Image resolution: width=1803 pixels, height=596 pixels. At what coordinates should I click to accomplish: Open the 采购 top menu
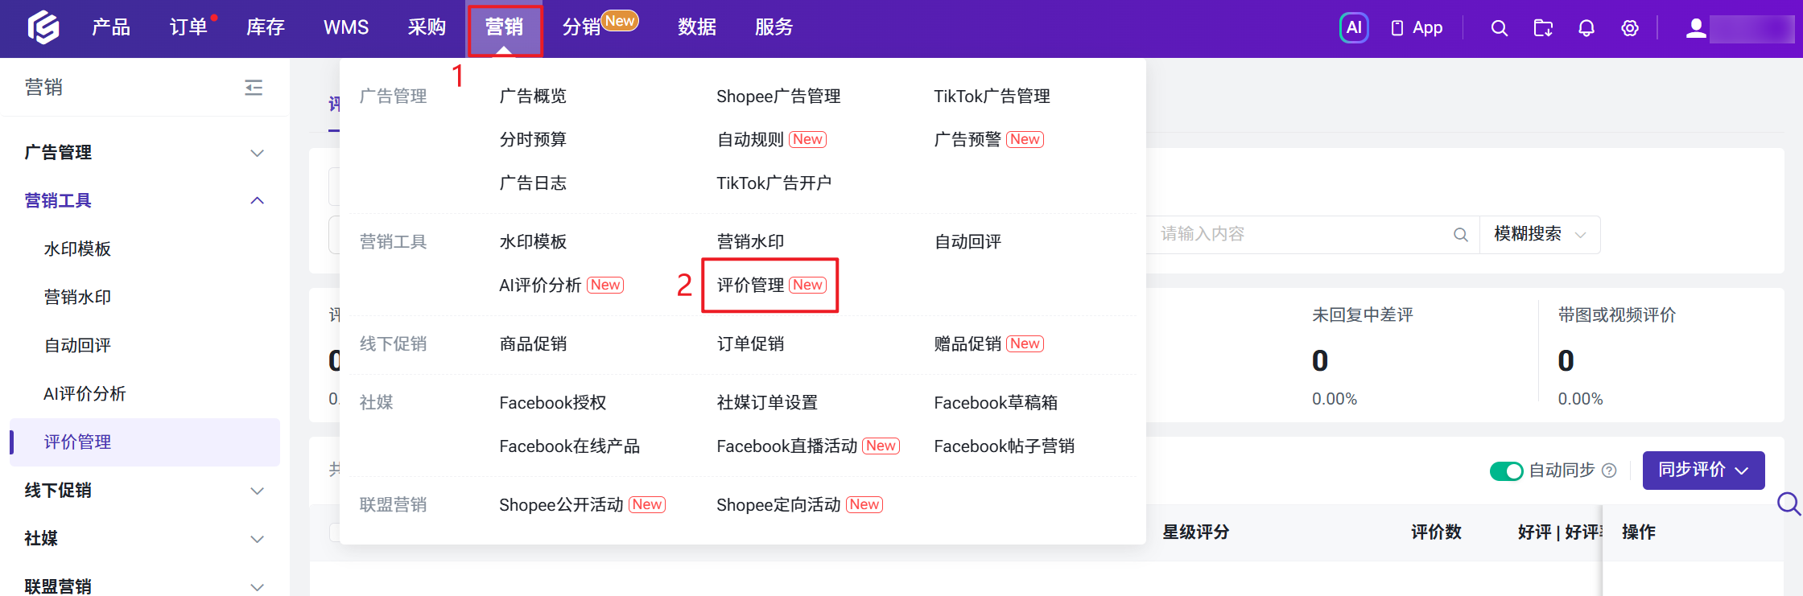[x=427, y=28]
